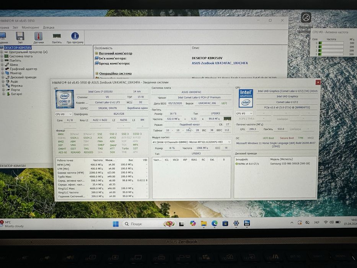Click Core 0 frequency bar
Screen dimensions: 357x268
tap(331, 43)
